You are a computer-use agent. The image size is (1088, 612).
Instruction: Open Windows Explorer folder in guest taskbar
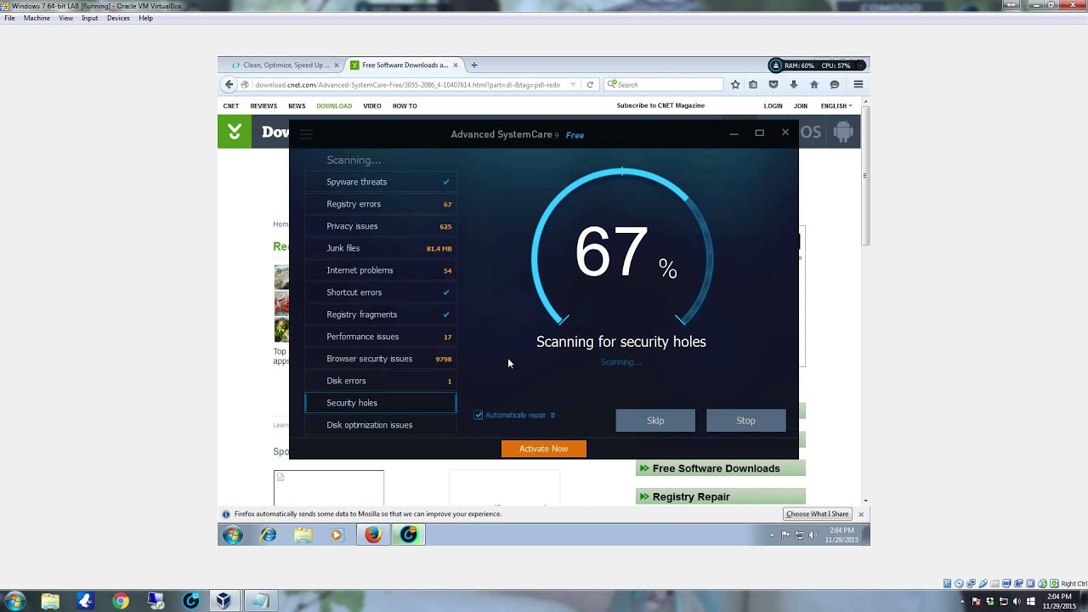pos(303,535)
